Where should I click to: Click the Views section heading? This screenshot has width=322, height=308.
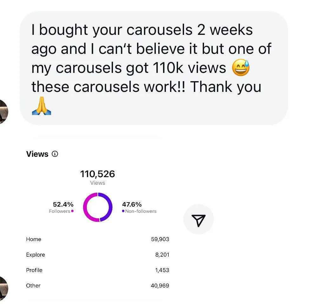pos(37,154)
